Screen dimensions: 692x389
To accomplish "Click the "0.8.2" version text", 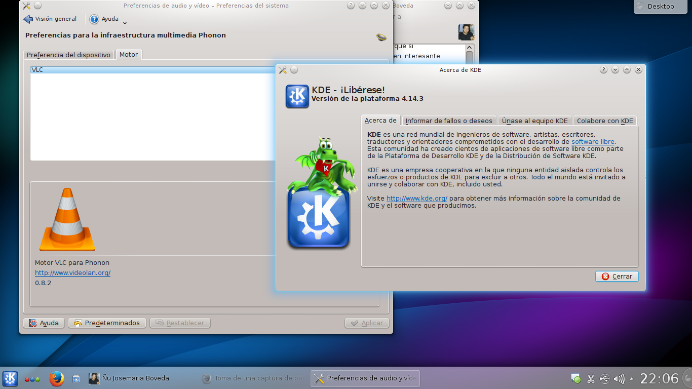I will [x=43, y=283].
